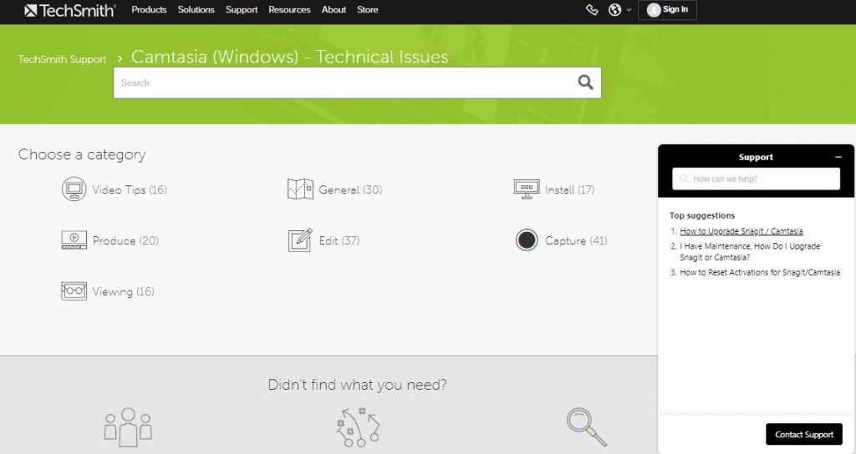Follow the TechSmith Support breadcrumb link
The width and height of the screenshot is (856, 454).
(x=62, y=59)
